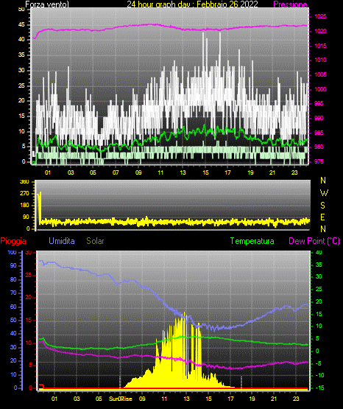Click the 990 pressure axis value
The width and height of the screenshot is (343, 409).
pyautogui.click(x=319, y=118)
